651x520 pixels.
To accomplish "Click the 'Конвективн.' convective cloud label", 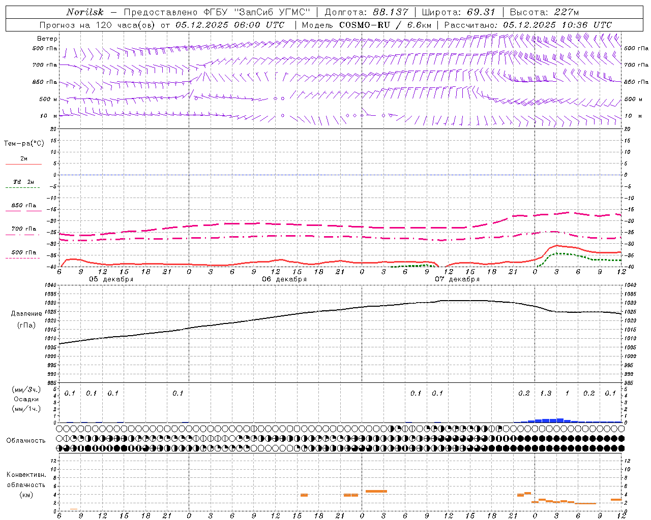I will [x=26, y=475].
